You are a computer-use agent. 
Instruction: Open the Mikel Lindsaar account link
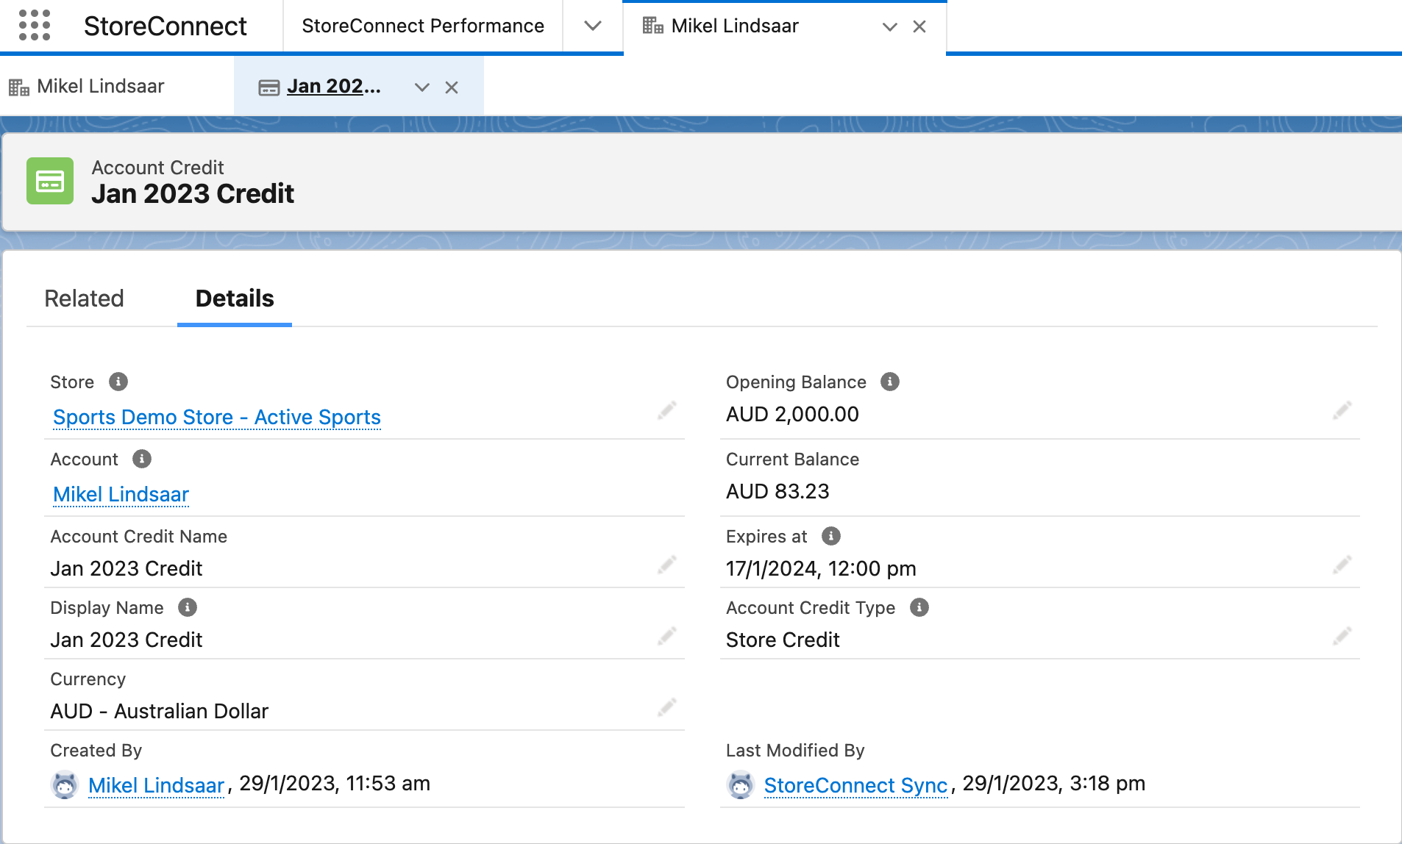[120, 494]
